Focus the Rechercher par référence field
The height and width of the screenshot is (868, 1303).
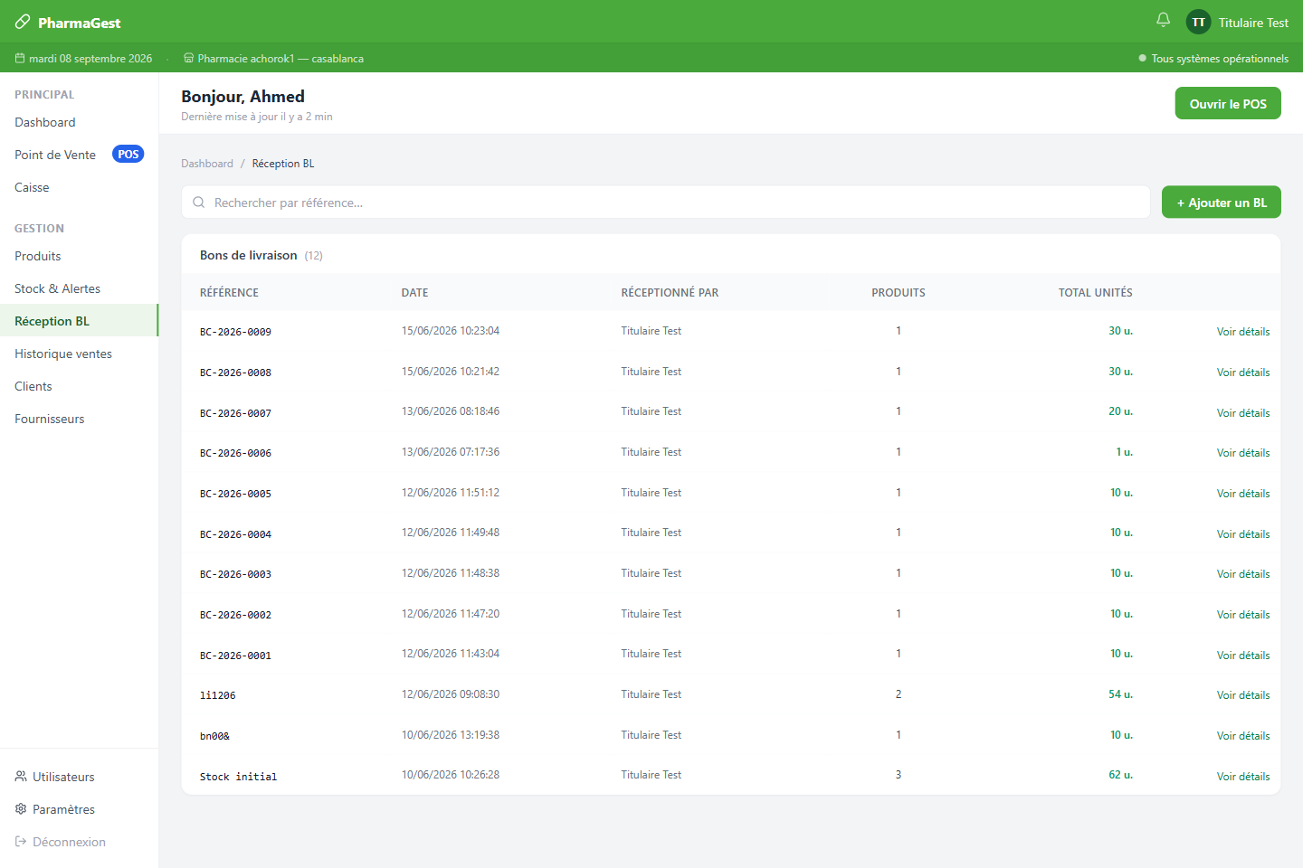pyautogui.click(x=666, y=203)
